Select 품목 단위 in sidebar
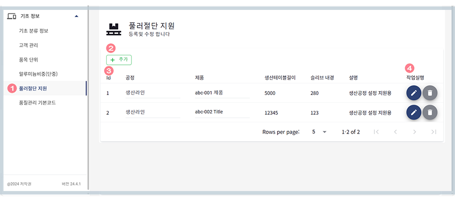Image resolution: width=455 pixels, height=198 pixels. [29, 59]
